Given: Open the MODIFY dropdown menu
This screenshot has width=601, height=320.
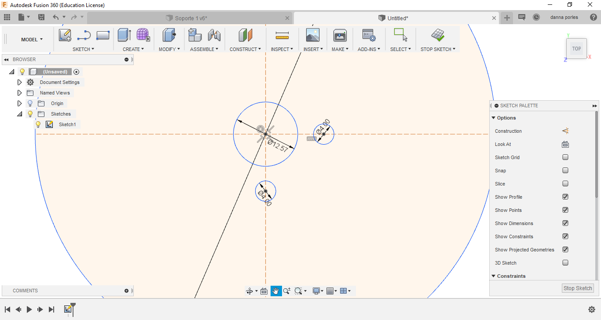Looking at the screenshot, I should pyautogui.click(x=169, y=49).
